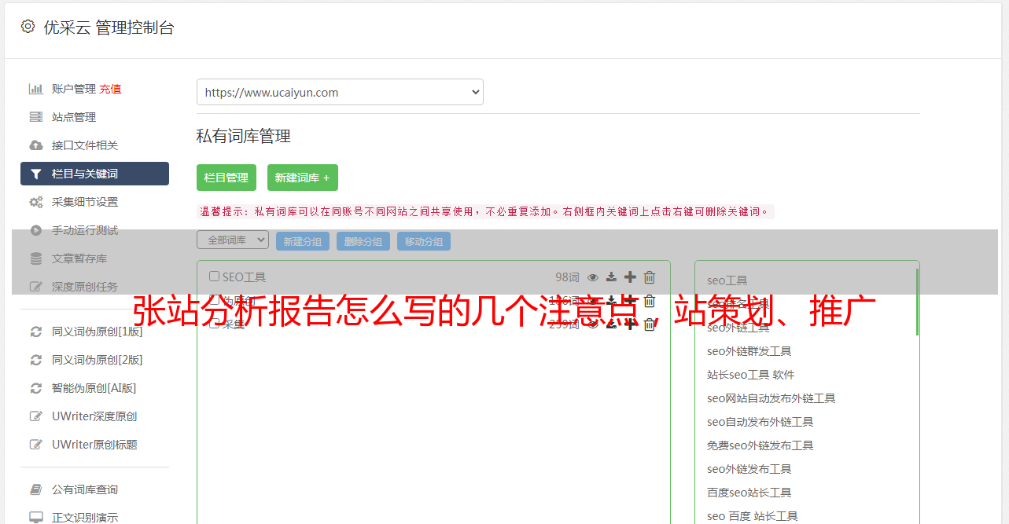Open the site URL dropdown https://www.ucaiyun.com
Image resolution: width=1009 pixels, height=524 pixels.
coord(340,92)
